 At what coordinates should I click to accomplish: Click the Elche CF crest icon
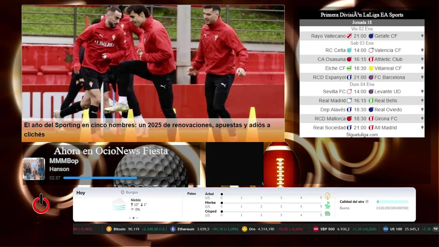349,68
